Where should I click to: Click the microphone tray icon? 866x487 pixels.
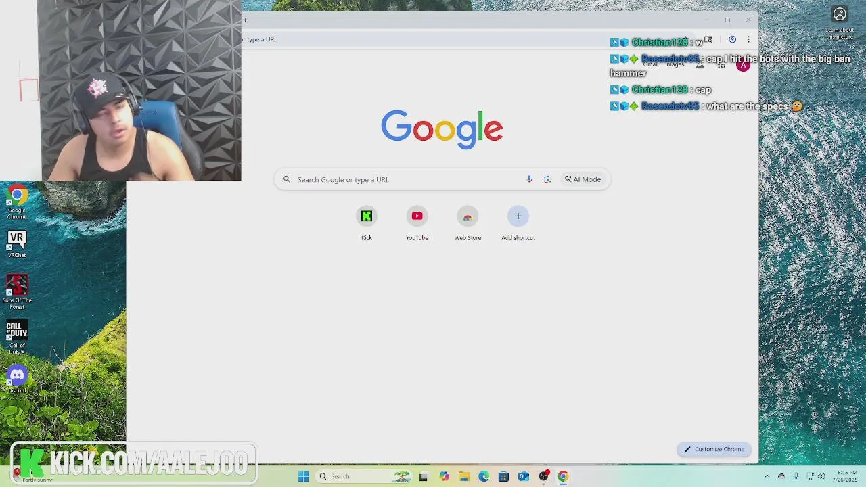[x=796, y=476]
